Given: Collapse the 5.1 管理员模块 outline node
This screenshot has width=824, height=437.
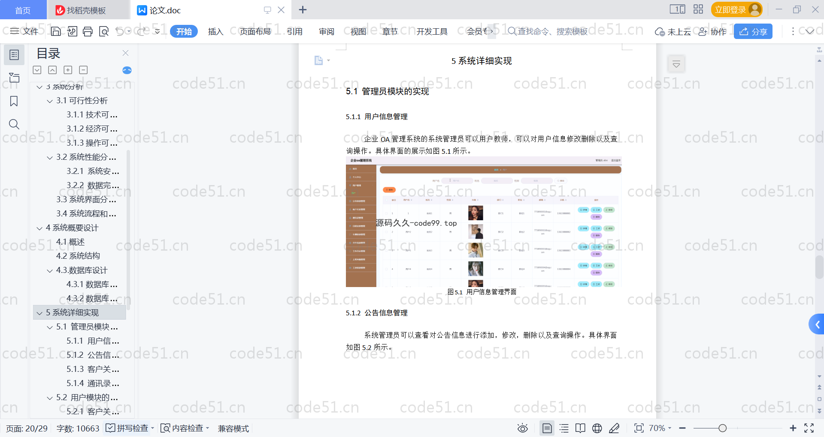Looking at the screenshot, I should tap(50, 327).
